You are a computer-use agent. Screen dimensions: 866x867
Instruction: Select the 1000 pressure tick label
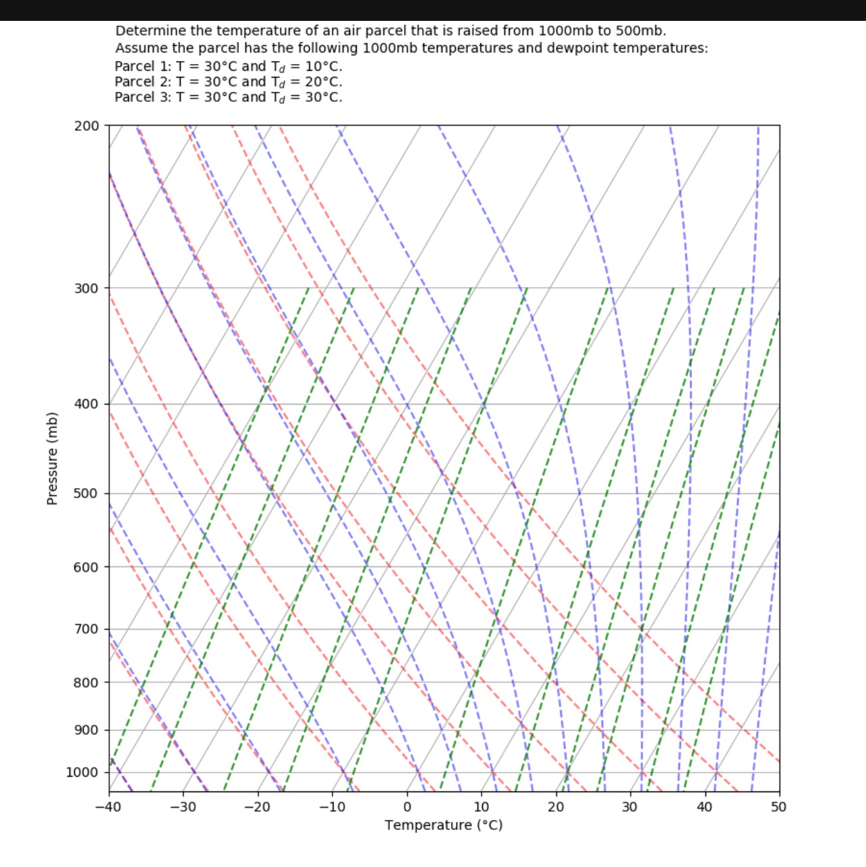tap(81, 773)
